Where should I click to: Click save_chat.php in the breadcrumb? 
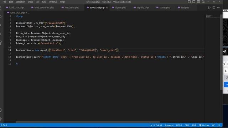click(x=17, y=13)
